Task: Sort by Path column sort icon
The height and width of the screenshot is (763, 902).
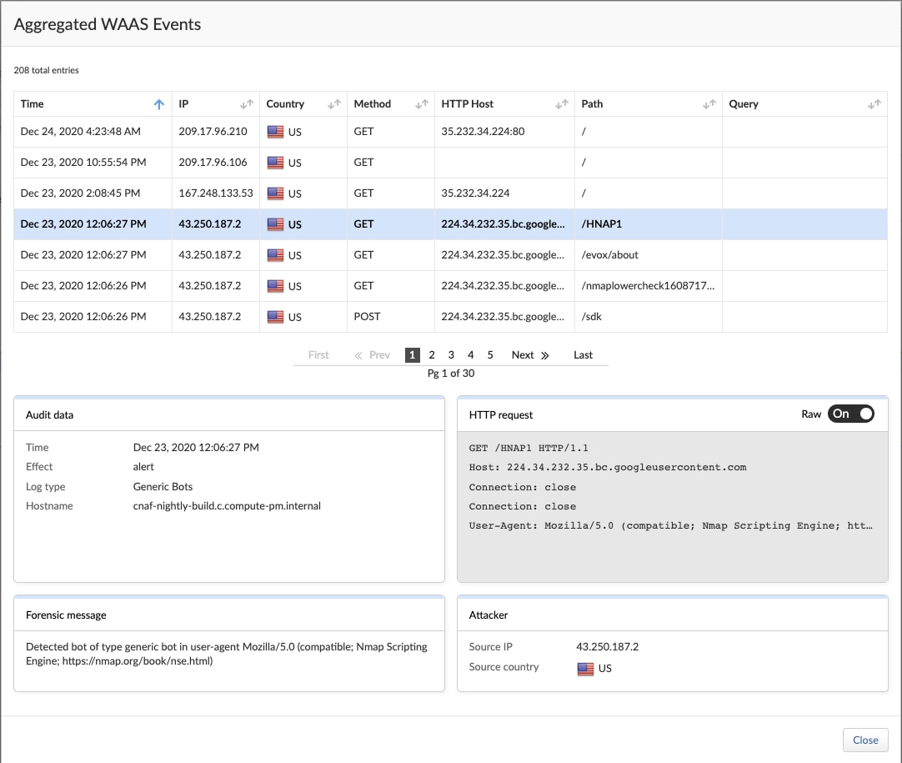Action: coord(709,104)
